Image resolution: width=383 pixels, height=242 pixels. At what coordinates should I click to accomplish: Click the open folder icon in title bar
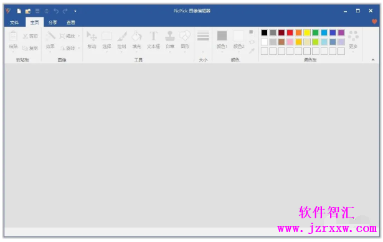(x=28, y=11)
